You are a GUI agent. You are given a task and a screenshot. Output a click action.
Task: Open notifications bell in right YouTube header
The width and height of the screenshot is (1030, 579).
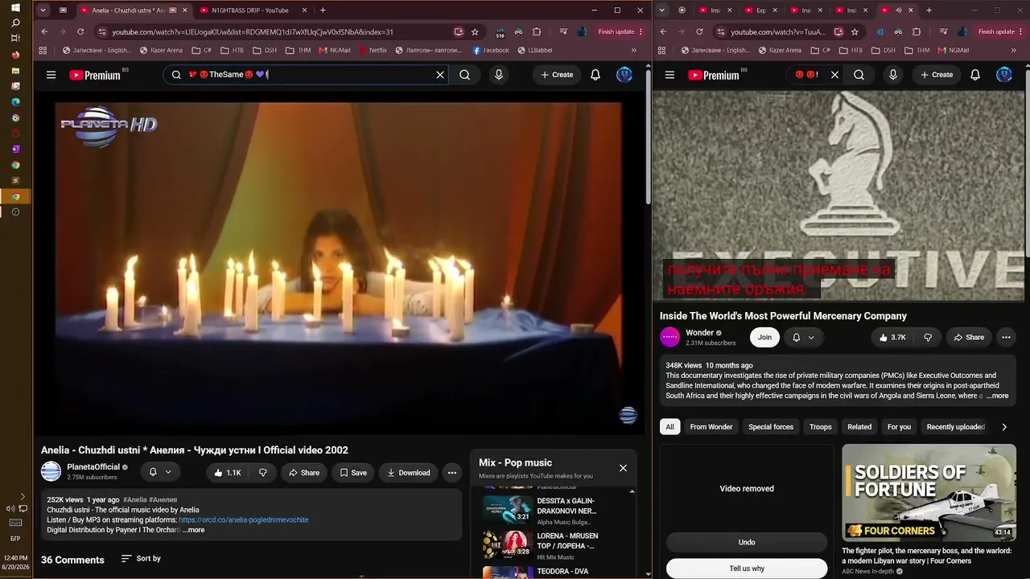[975, 75]
